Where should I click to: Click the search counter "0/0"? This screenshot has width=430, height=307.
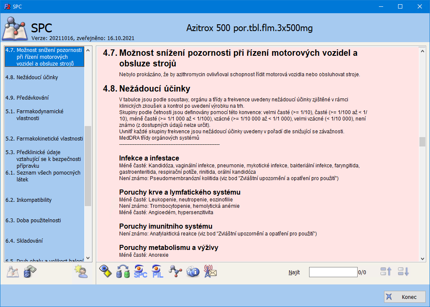(x=362, y=273)
